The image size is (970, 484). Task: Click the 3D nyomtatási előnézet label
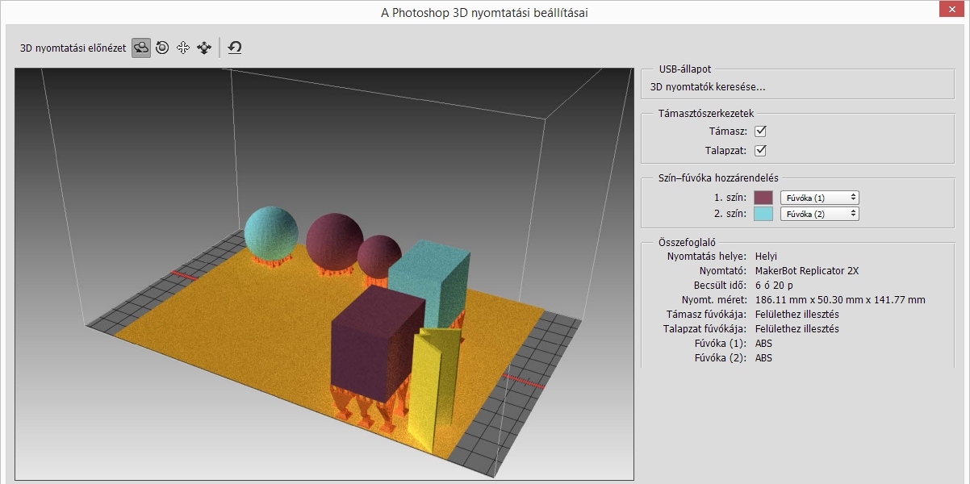(71, 48)
